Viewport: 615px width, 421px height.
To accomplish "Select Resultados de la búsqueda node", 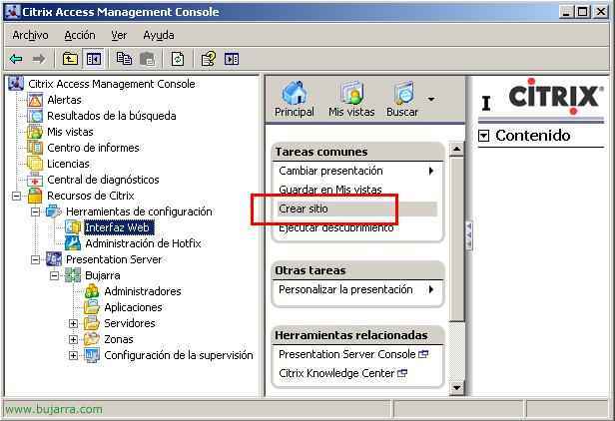I will click(x=112, y=116).
